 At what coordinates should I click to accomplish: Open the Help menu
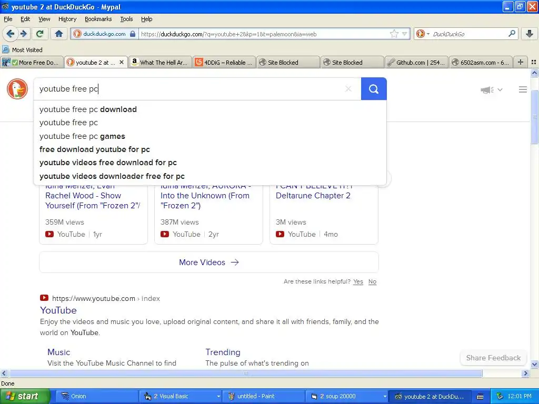[x=146, y=19]
